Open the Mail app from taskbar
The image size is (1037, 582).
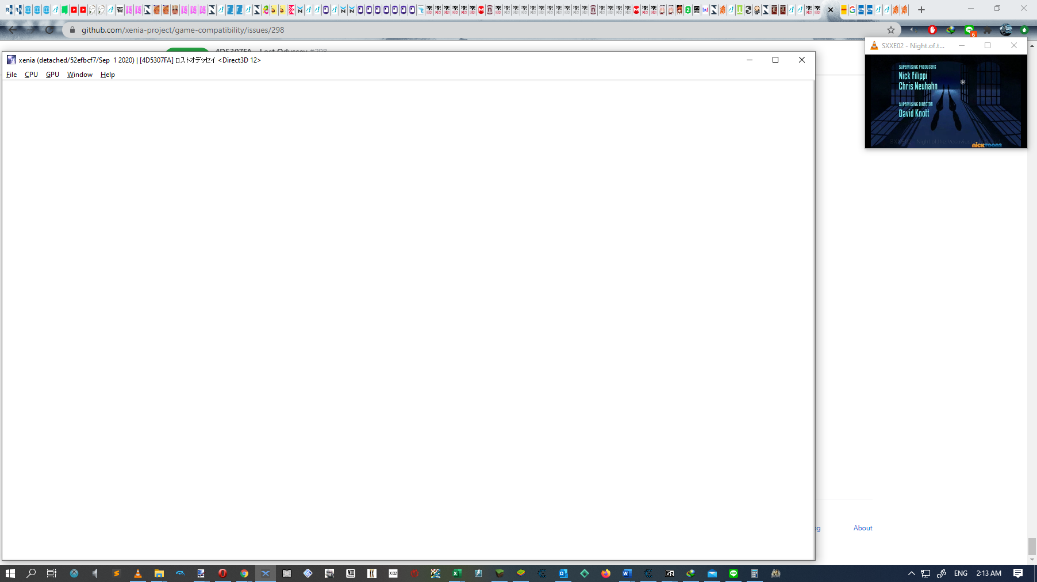(712, 573)
